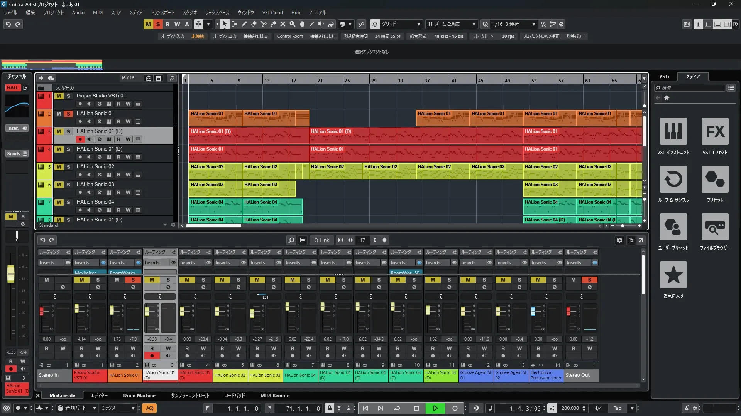The width and height of the screenshot is (741, 416).
Task: Toggle record enable on HALion Sonic 01 (D) track
Action: click(80, 139)
